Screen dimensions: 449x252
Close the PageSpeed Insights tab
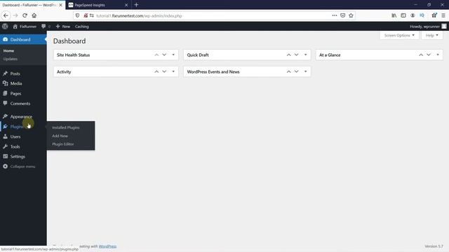[126, 5]
